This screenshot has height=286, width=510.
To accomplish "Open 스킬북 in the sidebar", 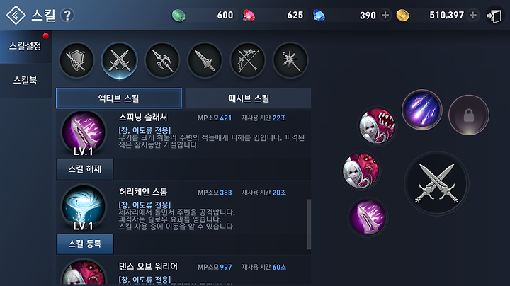I will 25,80.
